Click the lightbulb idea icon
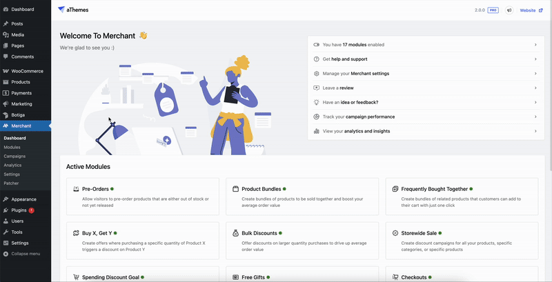Image resolution: width=552 pixels, height=282 pixels. coord(316,102)
